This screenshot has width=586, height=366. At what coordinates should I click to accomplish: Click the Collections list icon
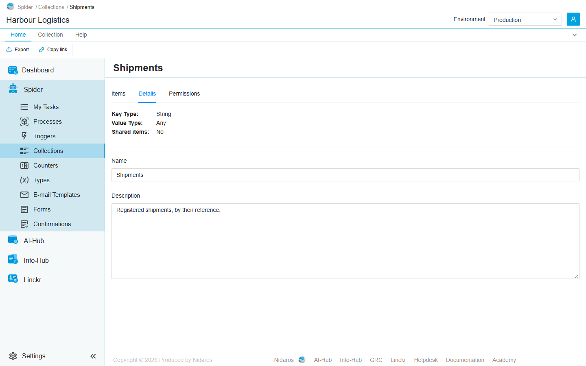coord(24,151)
